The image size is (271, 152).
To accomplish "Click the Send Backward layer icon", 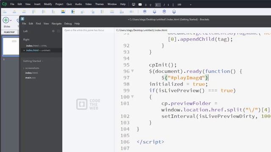I will (x=155, y=11).
